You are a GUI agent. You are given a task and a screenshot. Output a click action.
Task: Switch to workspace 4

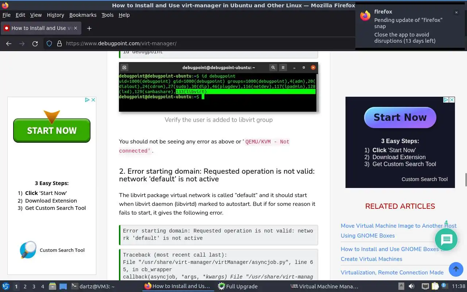[x=43, y=287]
